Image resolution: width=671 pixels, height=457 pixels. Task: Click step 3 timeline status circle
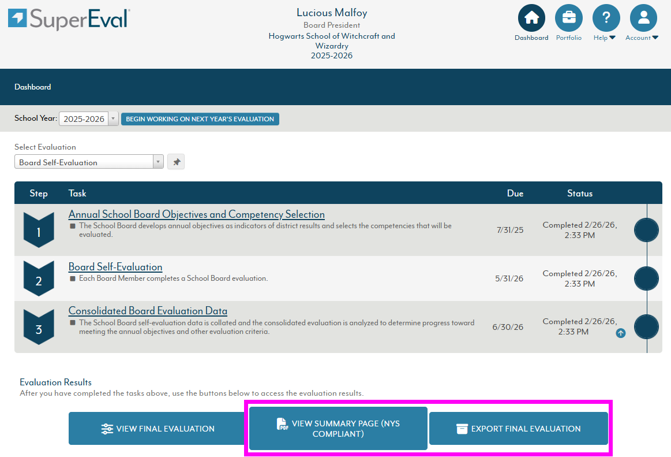tap(646, 326)
